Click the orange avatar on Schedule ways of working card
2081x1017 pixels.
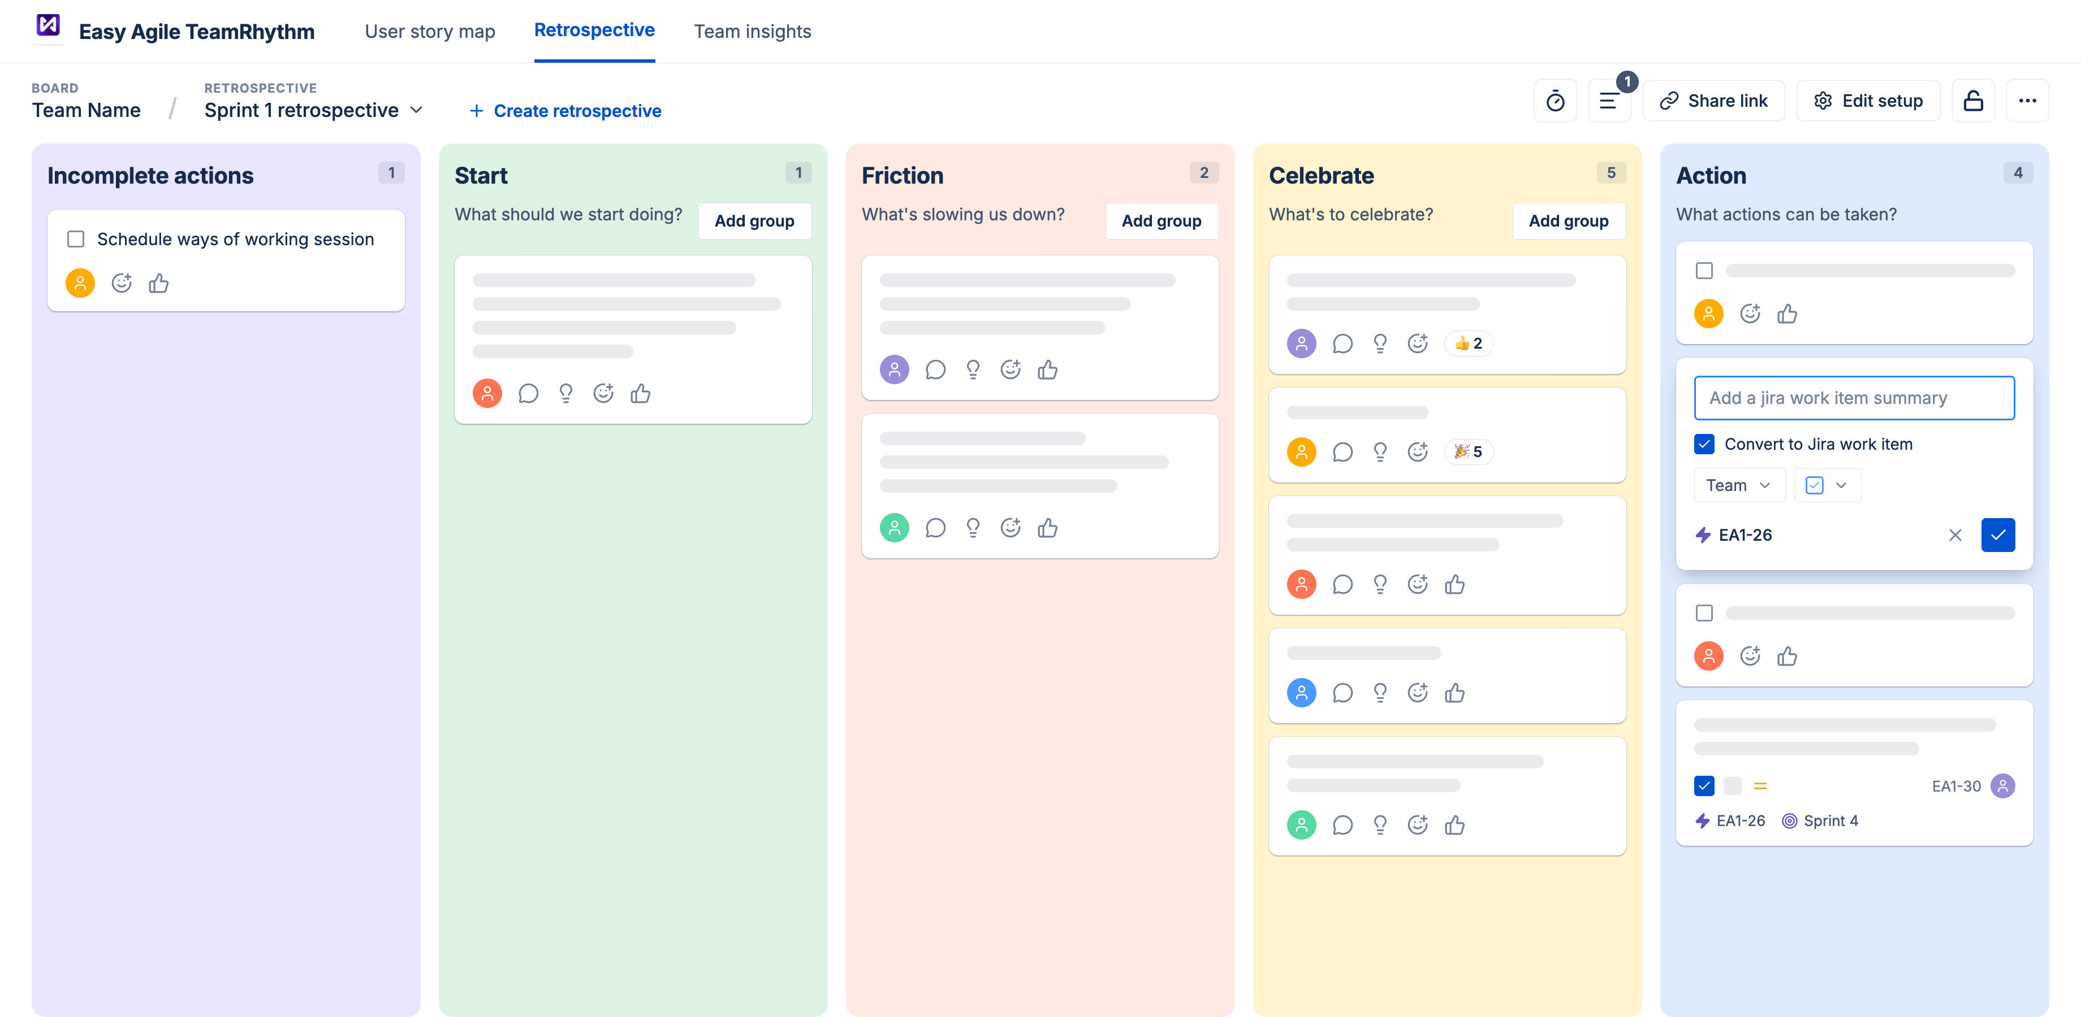80,283
